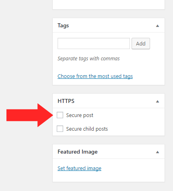Click the Secure post label text
This screenshot has height=191, width=173.
tap(80, 115)
